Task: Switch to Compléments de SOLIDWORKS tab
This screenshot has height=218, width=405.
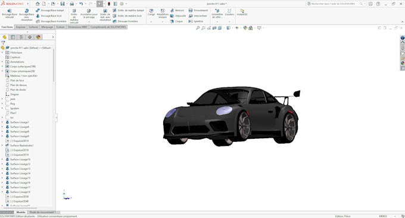Action: [x=108, y=27]
